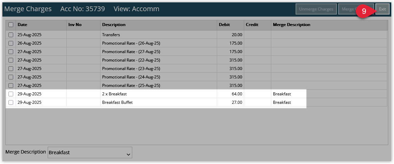Exit the Merge Charges window

pos(383,9)
